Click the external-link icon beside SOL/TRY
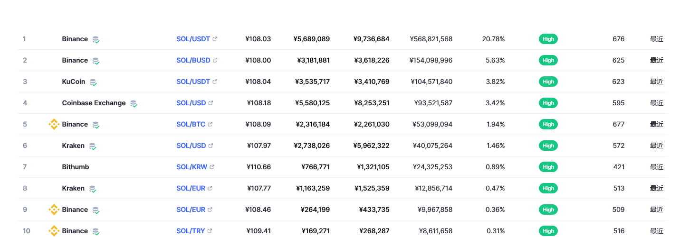Image resolution: width=689 pixels, height=237 pixels. pos(210,231)
